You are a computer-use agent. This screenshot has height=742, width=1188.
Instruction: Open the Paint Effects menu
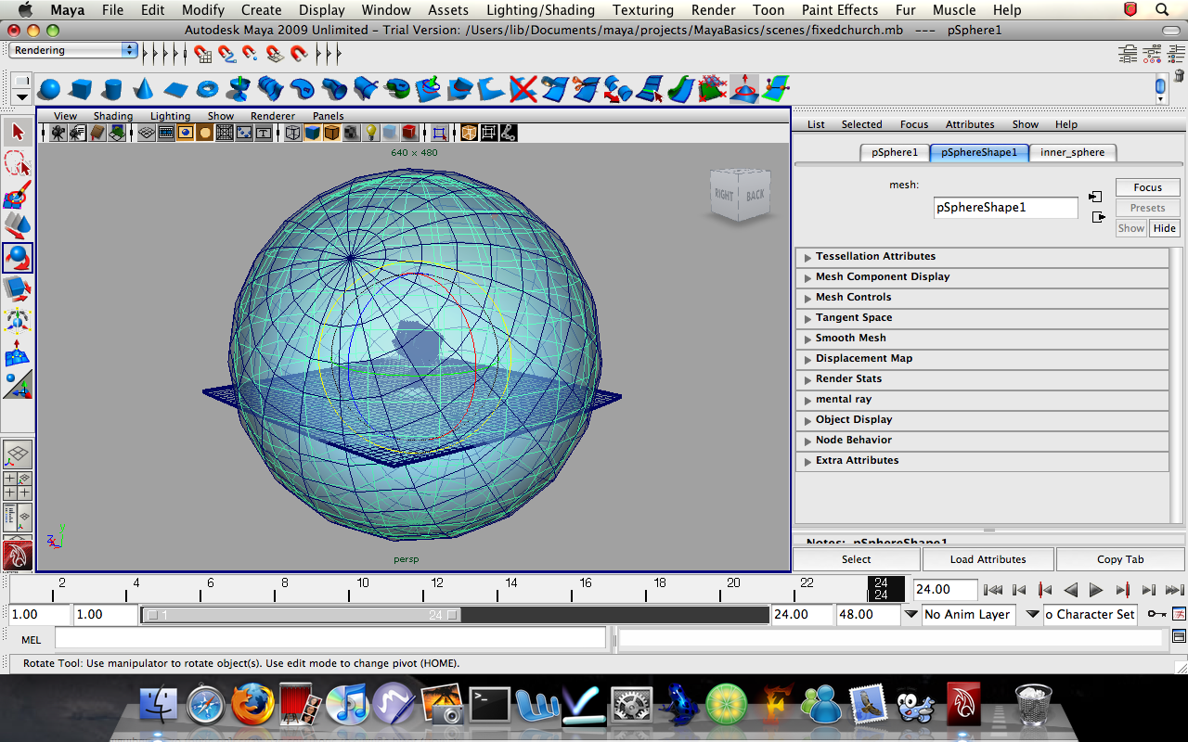[840, 10]
